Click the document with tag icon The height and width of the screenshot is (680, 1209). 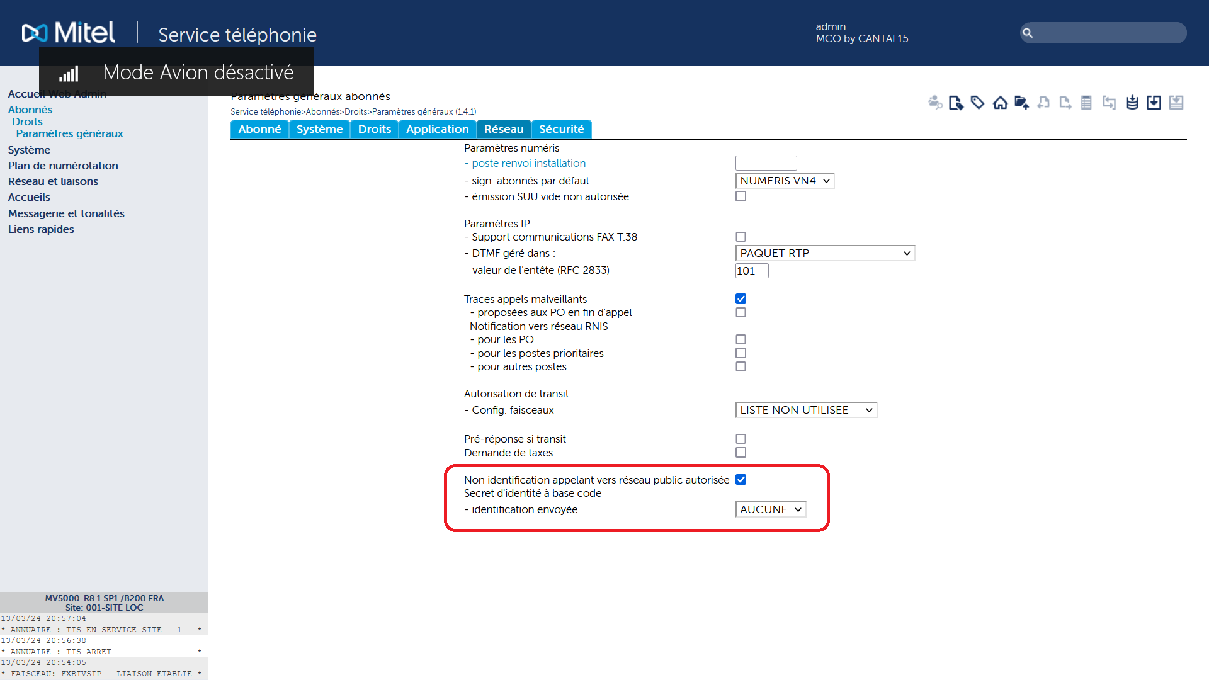(956, 102)
